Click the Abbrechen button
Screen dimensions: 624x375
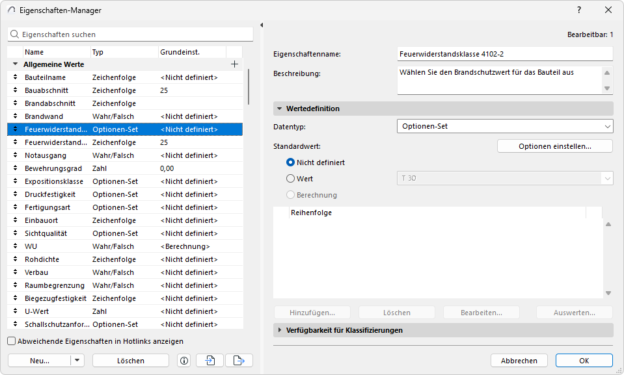519,361
